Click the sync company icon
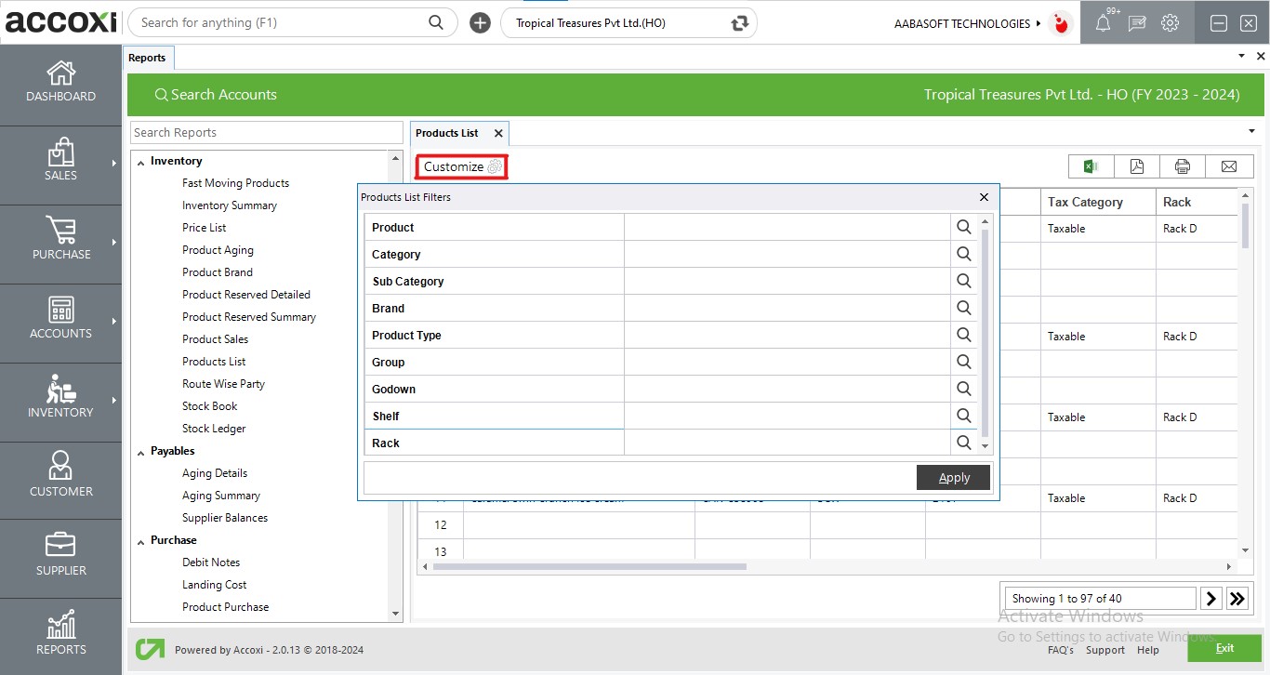Image resolution: width=1270 pixels, height=675 pixels. pos(740,23)
